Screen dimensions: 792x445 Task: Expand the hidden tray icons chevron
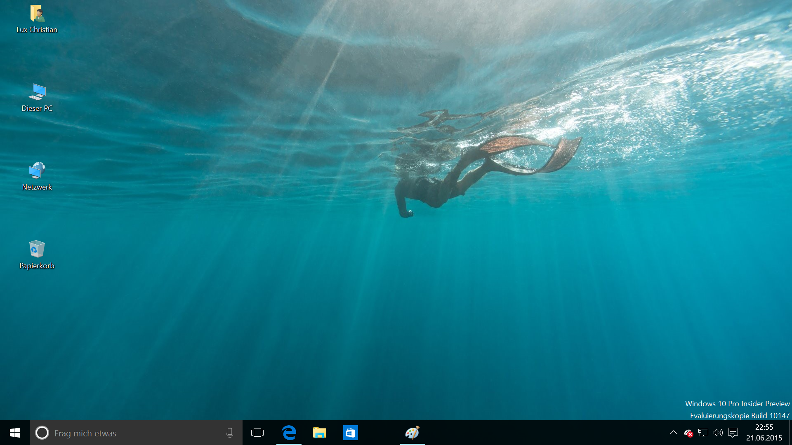(x=674, y=433)
